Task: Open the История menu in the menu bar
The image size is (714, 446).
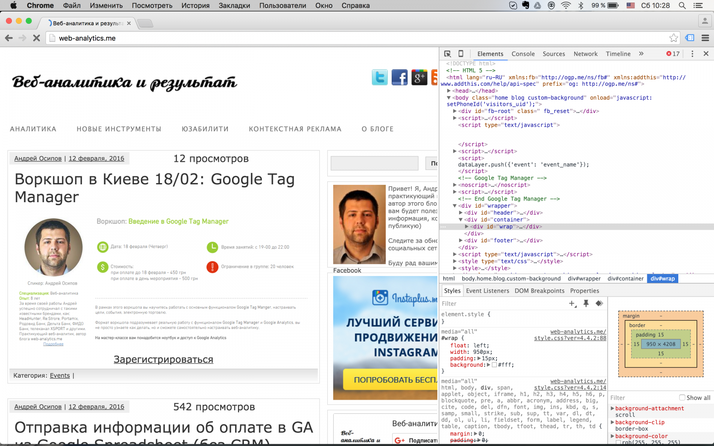Action: click(195, 6)
